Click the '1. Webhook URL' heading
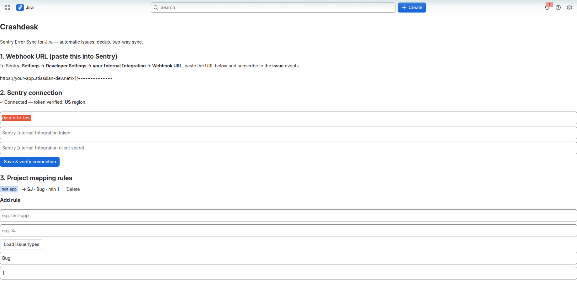 point(59,56)
